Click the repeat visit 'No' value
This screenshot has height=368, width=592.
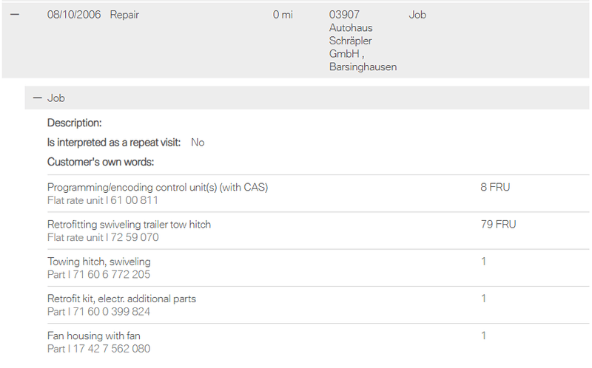click(x=198, y=143)
